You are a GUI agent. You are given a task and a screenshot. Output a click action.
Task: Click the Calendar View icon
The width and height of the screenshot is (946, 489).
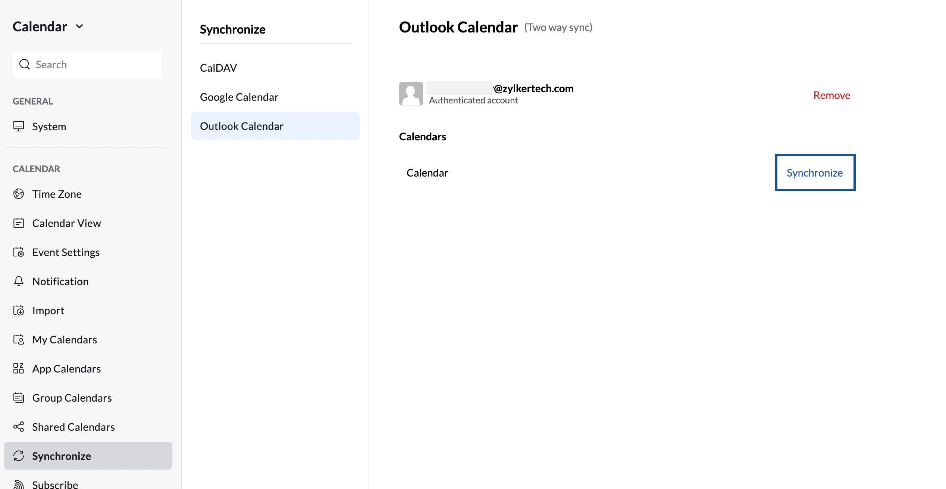tap(19, 223)
